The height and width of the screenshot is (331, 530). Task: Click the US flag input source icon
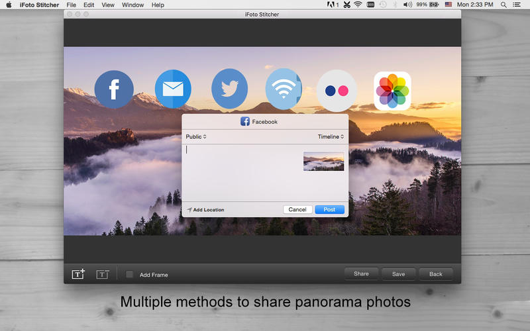tap(449, 5)
